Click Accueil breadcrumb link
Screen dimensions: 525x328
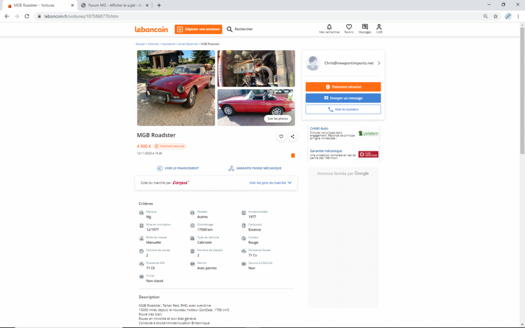pos(140,44)
